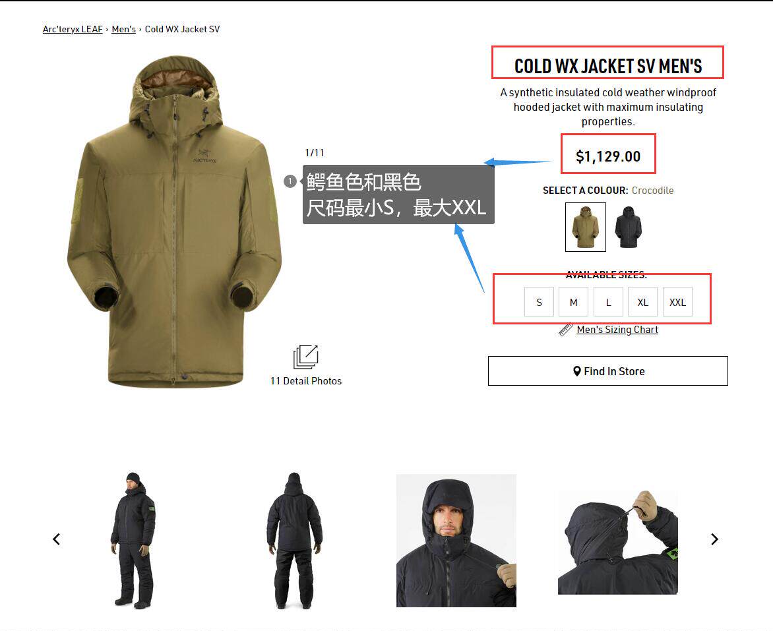This screenshot has height=631, width=773.
Task: Click the numbered annotation marker 1
Action: [x=290, y=181]
